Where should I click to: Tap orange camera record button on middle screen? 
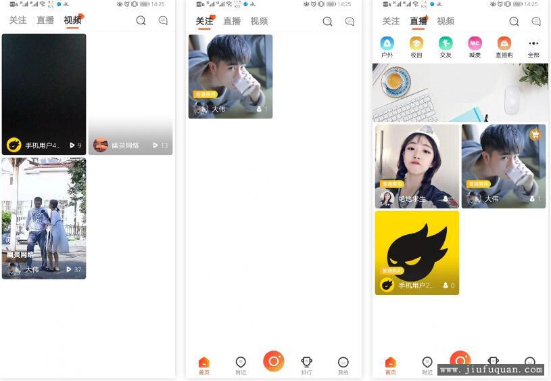[x=274, y=361]
